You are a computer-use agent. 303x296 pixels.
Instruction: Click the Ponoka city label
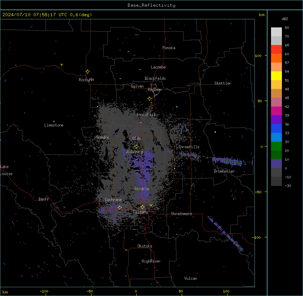(169, 48)
